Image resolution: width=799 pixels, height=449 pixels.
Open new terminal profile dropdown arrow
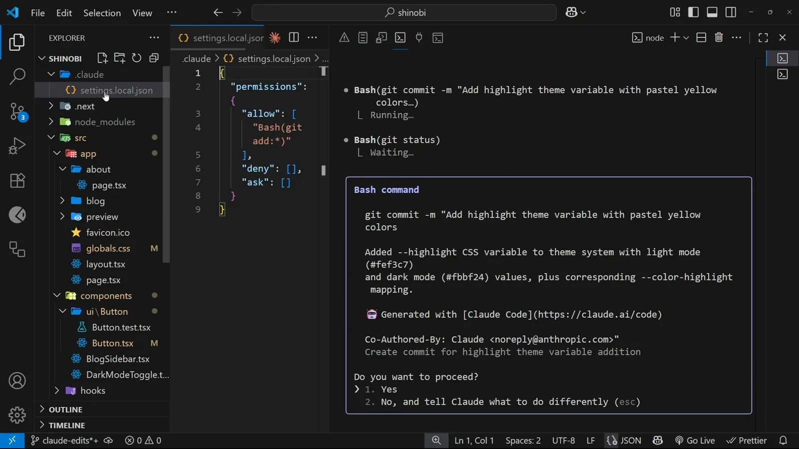(x=686, y=37)
